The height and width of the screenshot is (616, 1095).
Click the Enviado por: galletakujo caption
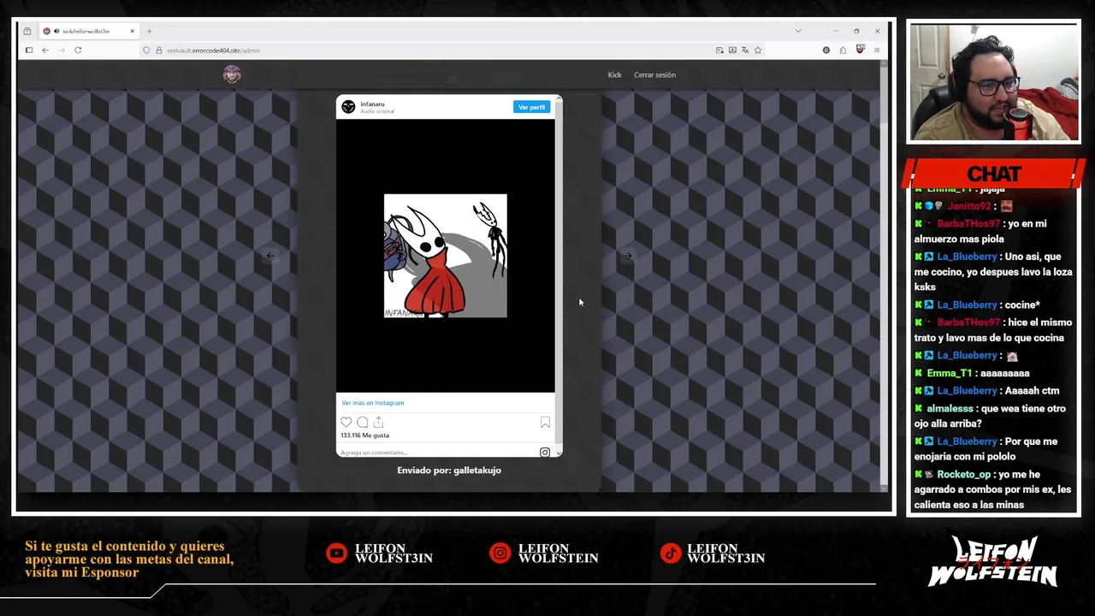[x=449, y=470]
